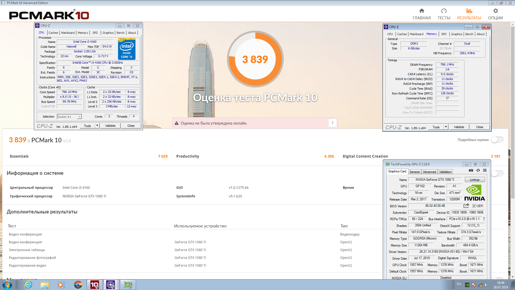Click the taskbar clock showing 16:46

501,285
